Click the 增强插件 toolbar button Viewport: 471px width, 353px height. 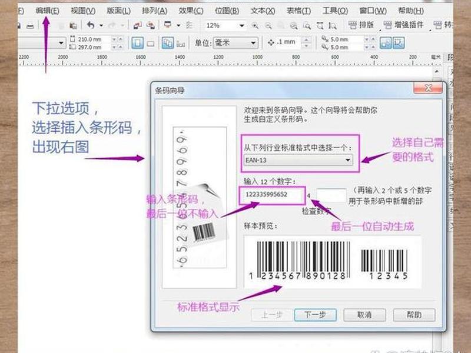tap(404, 25)
